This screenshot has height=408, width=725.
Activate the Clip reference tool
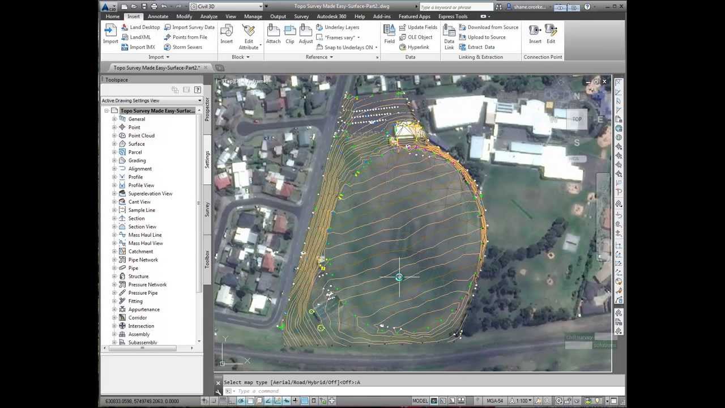pos(290,34)
